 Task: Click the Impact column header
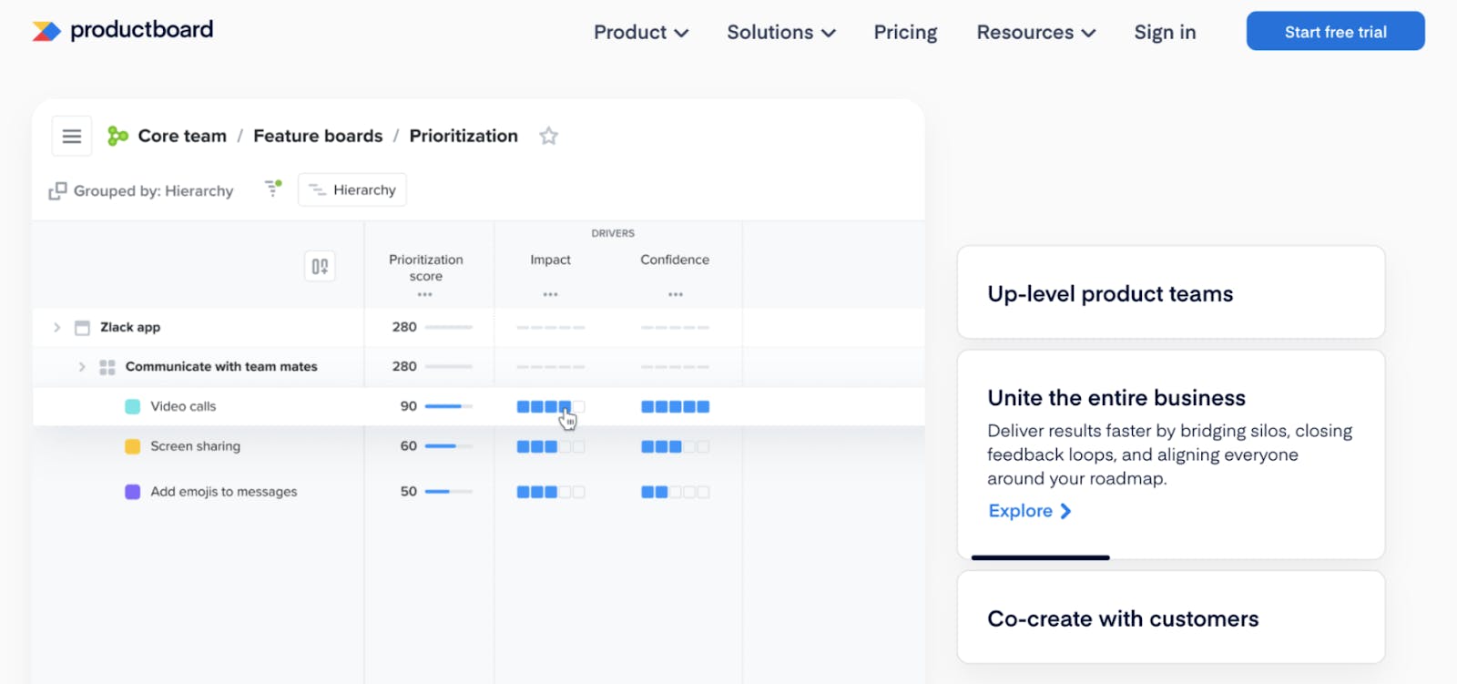point(551,260)
